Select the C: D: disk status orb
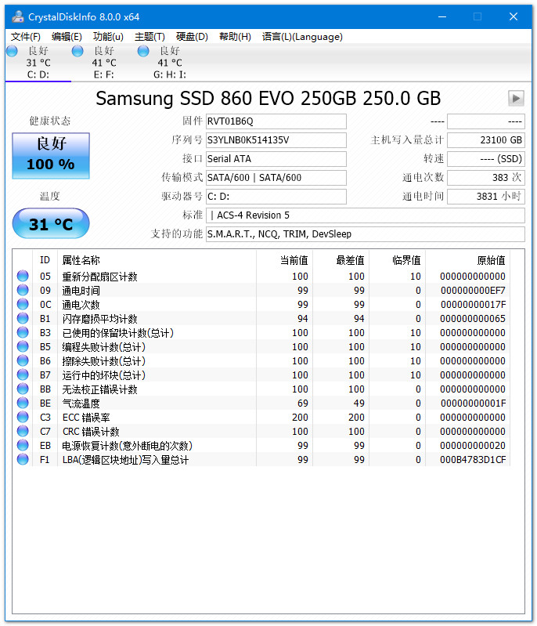This screenshot has height=626, width=537. pos(13,51)
